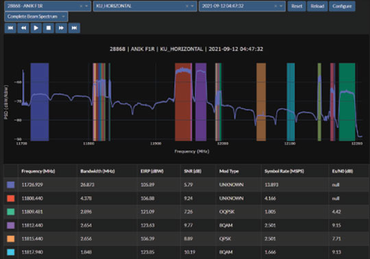The image size is (370, 259).
Task: Click the OQPSK modulation type cell
Action: pyautogui.click(x=227, y=212)
